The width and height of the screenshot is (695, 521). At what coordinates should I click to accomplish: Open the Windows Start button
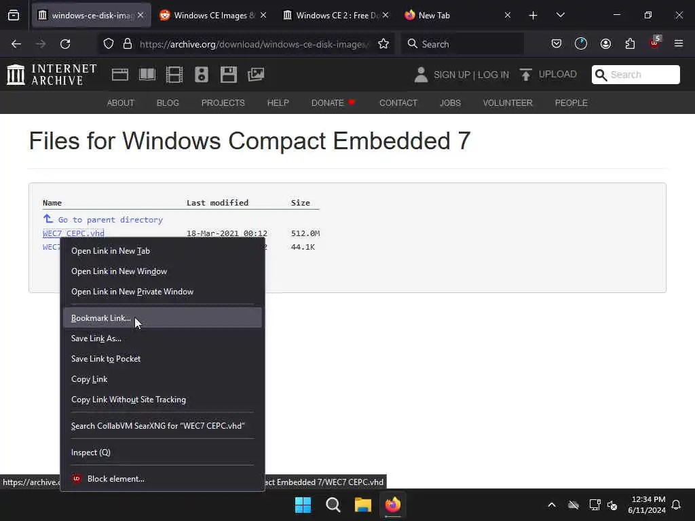(x=303, y=505)
